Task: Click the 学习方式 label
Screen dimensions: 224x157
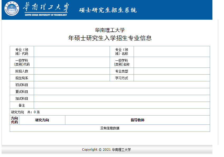Action: [x=121, y=78]
